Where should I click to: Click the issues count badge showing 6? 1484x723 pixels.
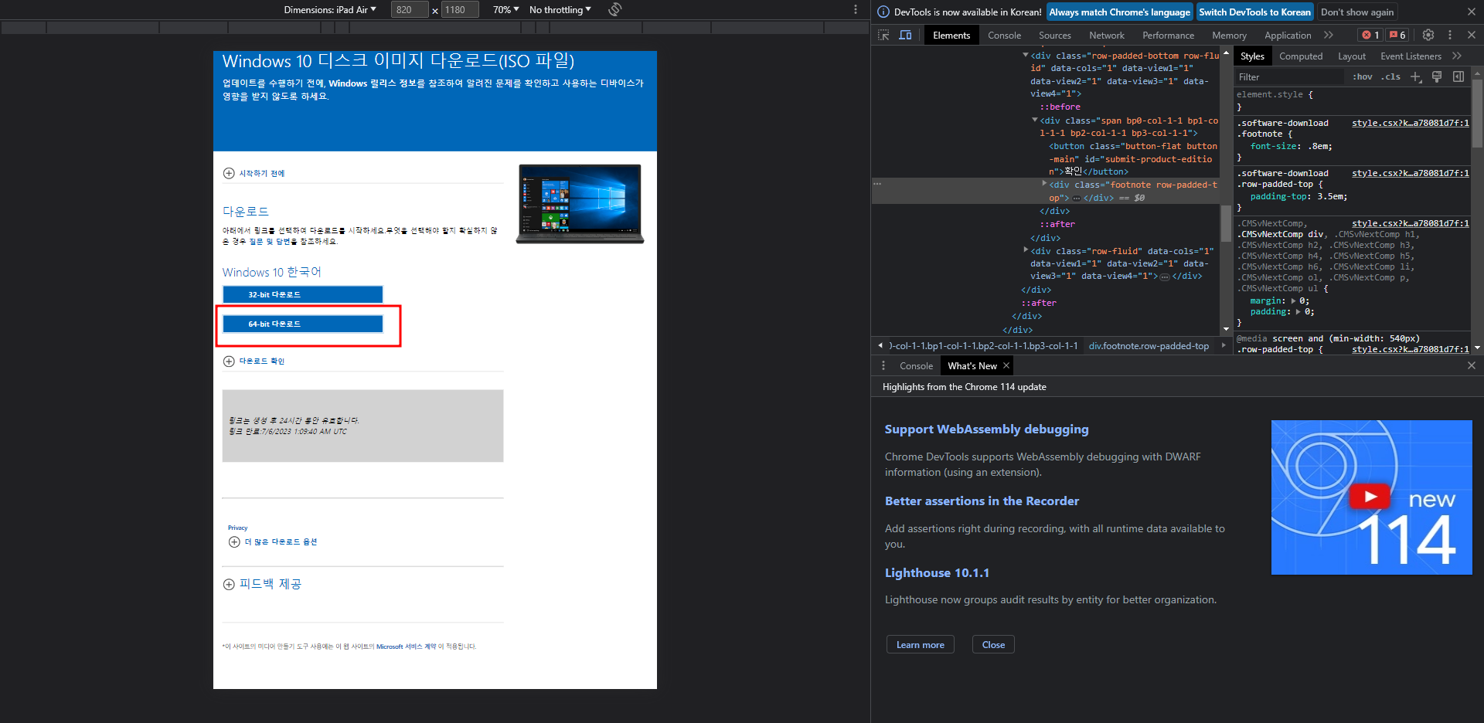(x=1397, y=36)
